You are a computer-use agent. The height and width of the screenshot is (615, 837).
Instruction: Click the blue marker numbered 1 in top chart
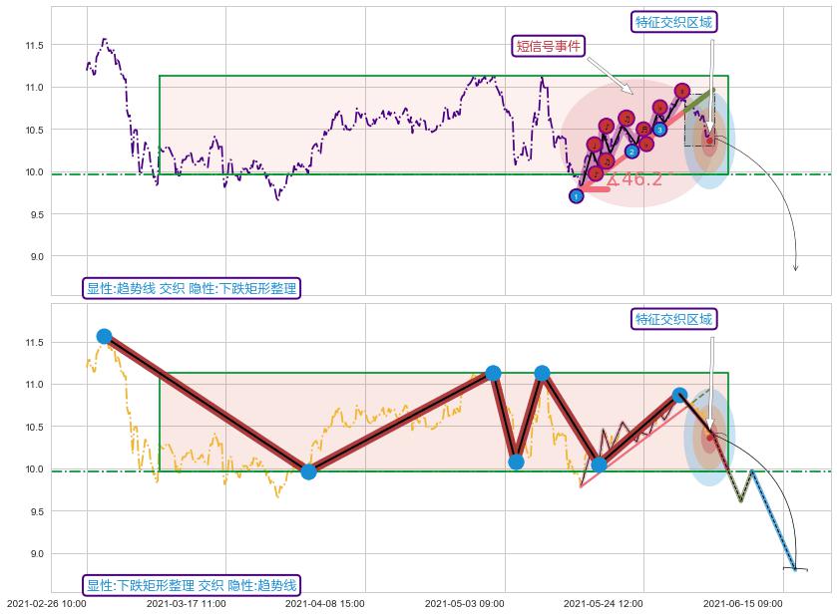point(576,196)
